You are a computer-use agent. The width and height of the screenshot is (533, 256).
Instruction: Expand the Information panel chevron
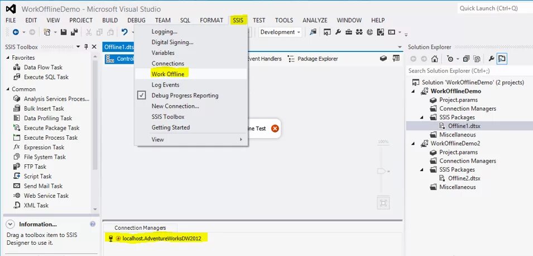pos(11,224)
